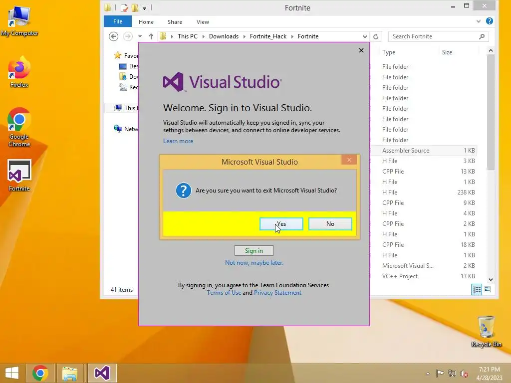Click the question mark icon in exit dialog
This screenshot has height=383, width=511.
point(184,191)
